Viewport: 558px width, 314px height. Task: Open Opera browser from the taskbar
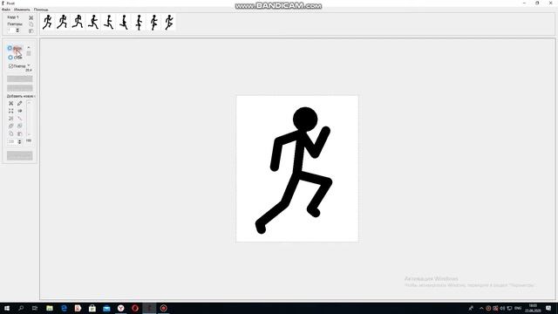(135, 308)
